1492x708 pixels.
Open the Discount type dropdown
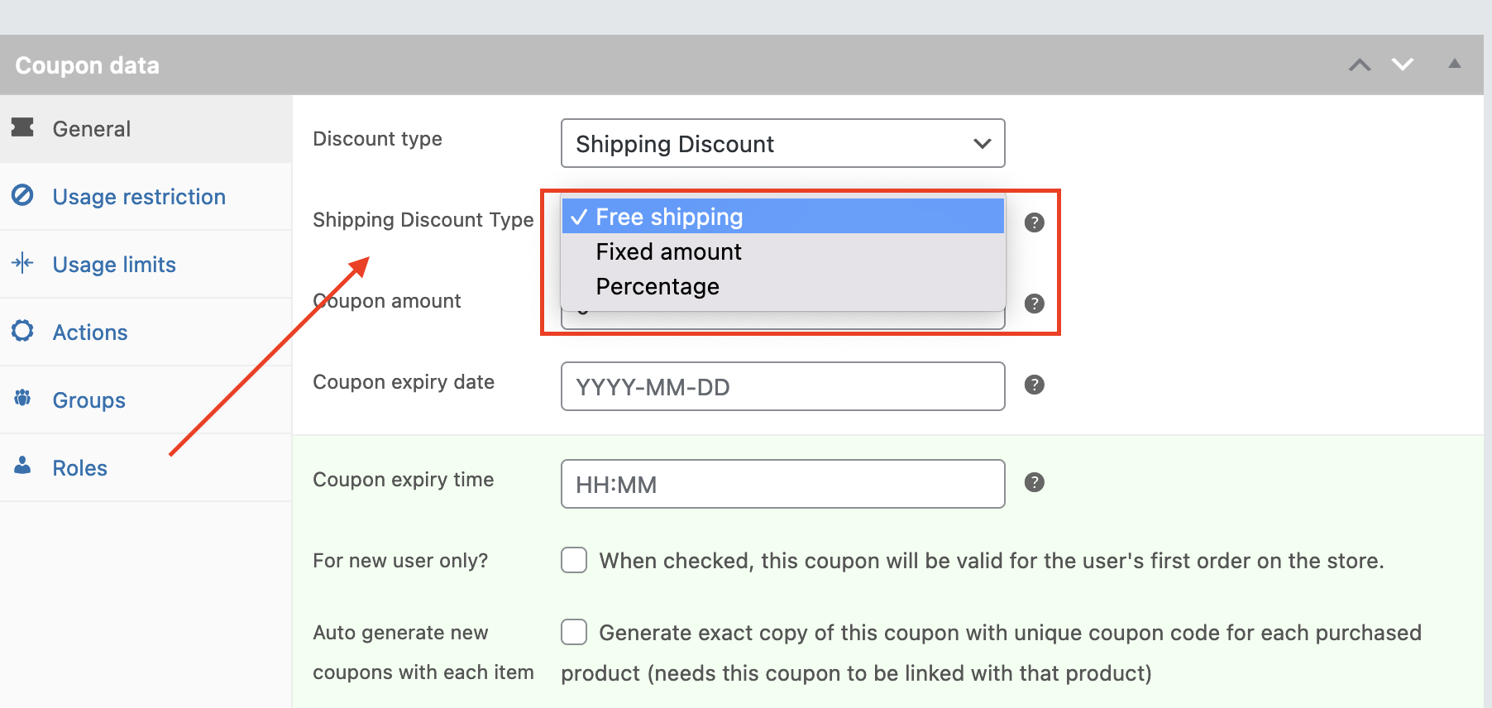782,143
